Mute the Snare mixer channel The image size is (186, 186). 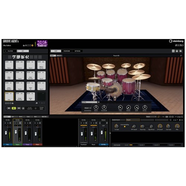click(15, 123)
